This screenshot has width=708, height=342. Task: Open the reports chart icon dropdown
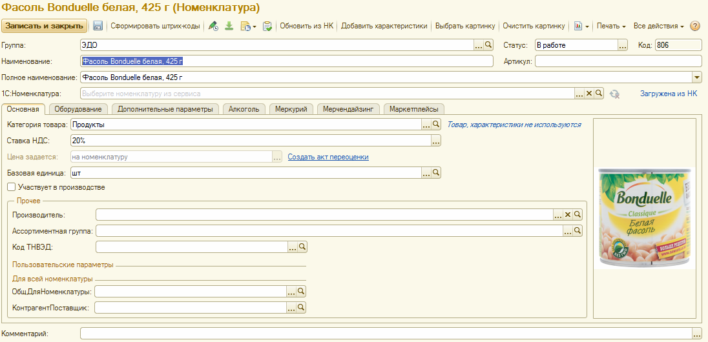coord(581,26)
